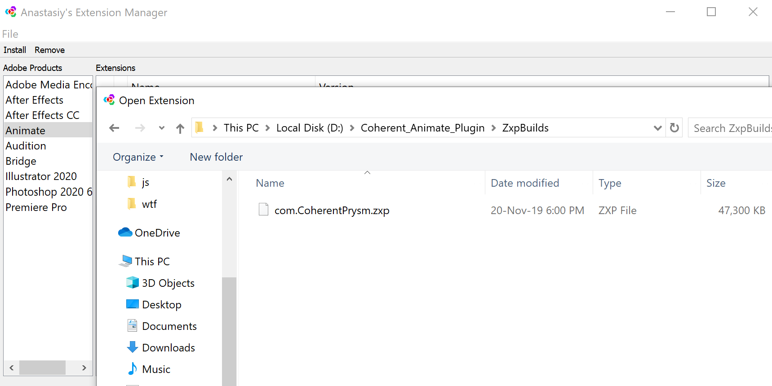Click the com.CoherentPrysm.zxp file icon
Screen dimensions: 772x386
tap(264, 210)
